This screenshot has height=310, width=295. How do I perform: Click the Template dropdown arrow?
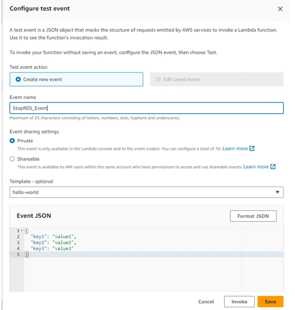(x=277, y=192)
